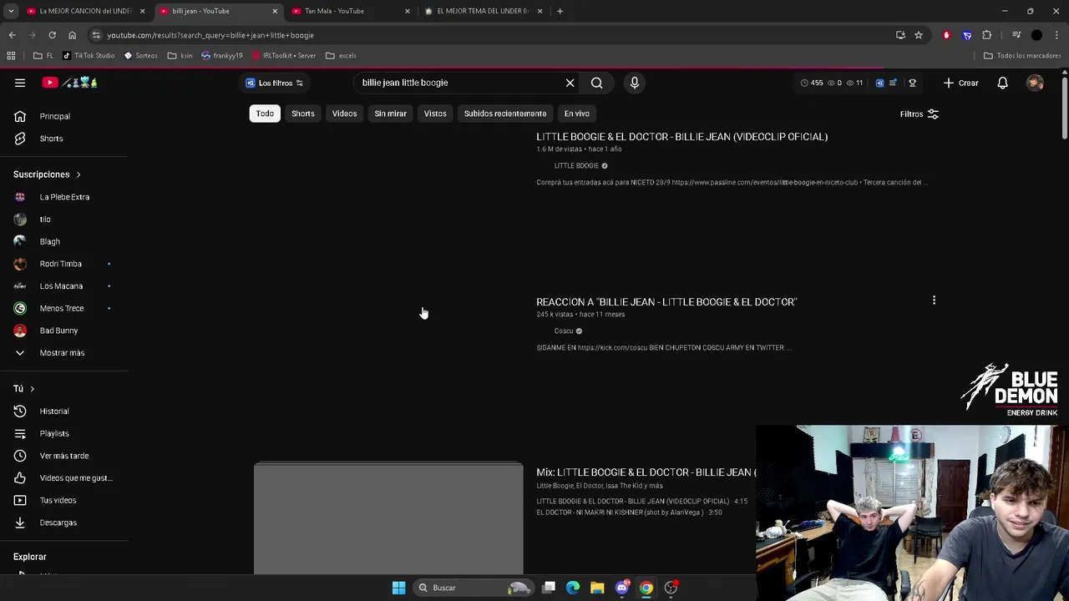Select the En vivo filter chip

pos(577,114)
